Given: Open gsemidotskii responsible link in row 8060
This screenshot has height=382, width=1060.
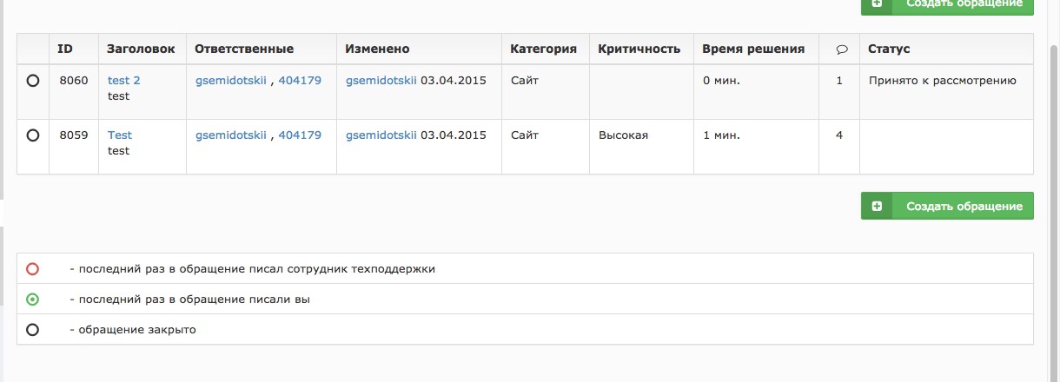Looking at the screenshot, I should pyautogui.click(x=231, y=81).
